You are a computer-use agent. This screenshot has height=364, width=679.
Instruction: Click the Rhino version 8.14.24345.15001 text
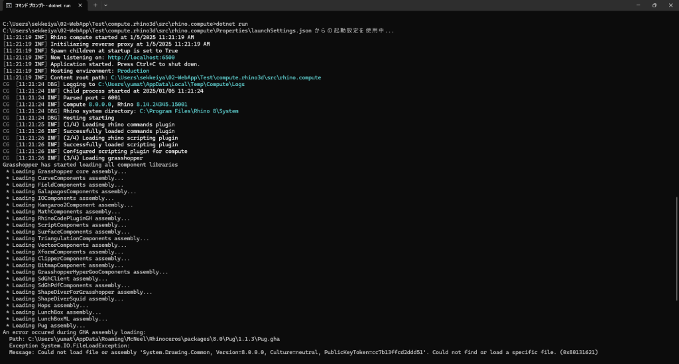click(162, 105)
